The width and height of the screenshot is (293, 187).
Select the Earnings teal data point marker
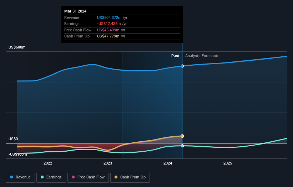click(x=182, y=146)
